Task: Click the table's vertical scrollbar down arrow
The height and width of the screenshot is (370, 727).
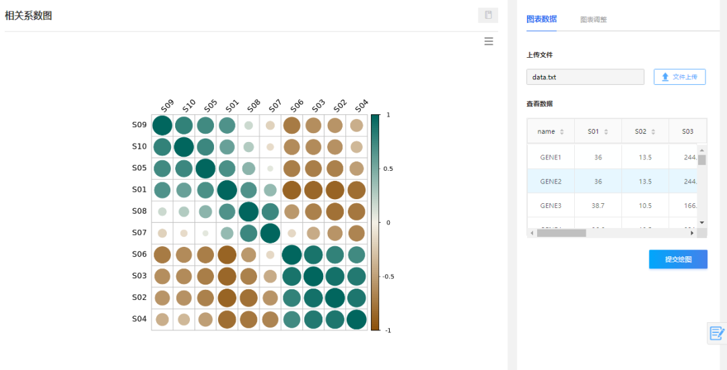Action: pos(702,222)
